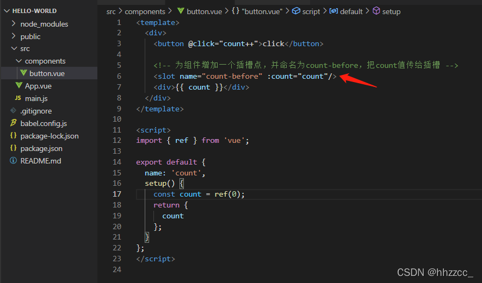Click the @click attribute on line 3
This screenshot has height=283, width=482.
click(x=201, y=44)
